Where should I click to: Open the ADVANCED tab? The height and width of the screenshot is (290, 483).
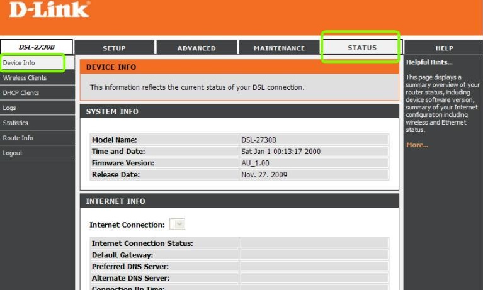click(196, 48)
